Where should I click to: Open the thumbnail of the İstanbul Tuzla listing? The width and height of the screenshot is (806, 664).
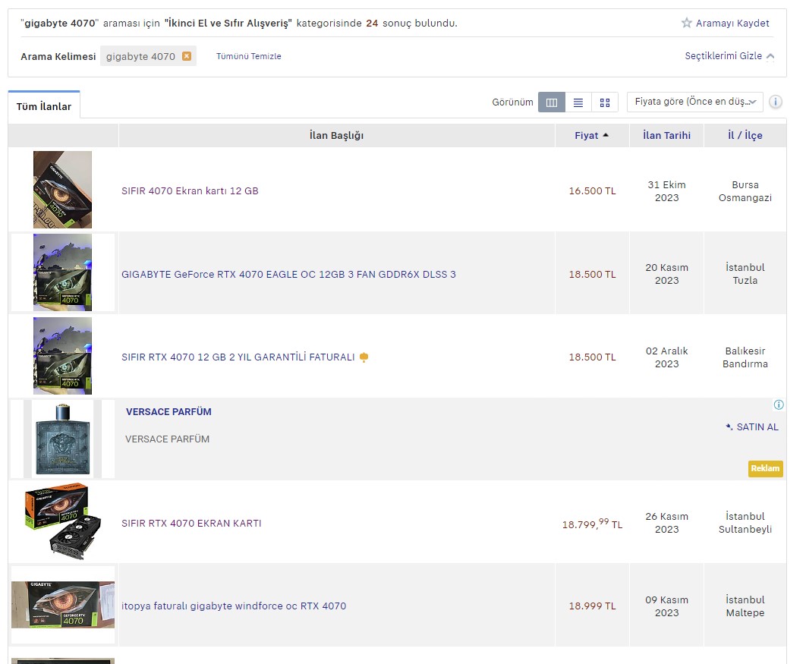(x=63, y=272)
